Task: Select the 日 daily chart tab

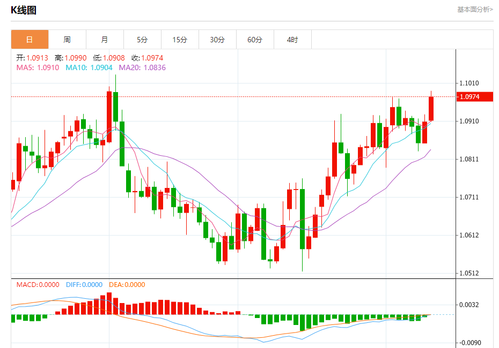Action: pos(30,40)
